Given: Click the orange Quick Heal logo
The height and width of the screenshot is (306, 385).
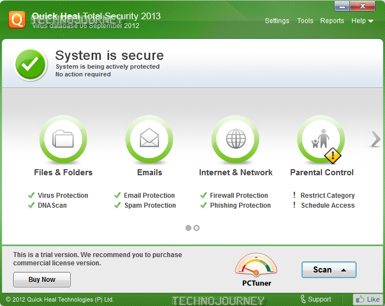Looking at the screenshot, I should point(17,20).
